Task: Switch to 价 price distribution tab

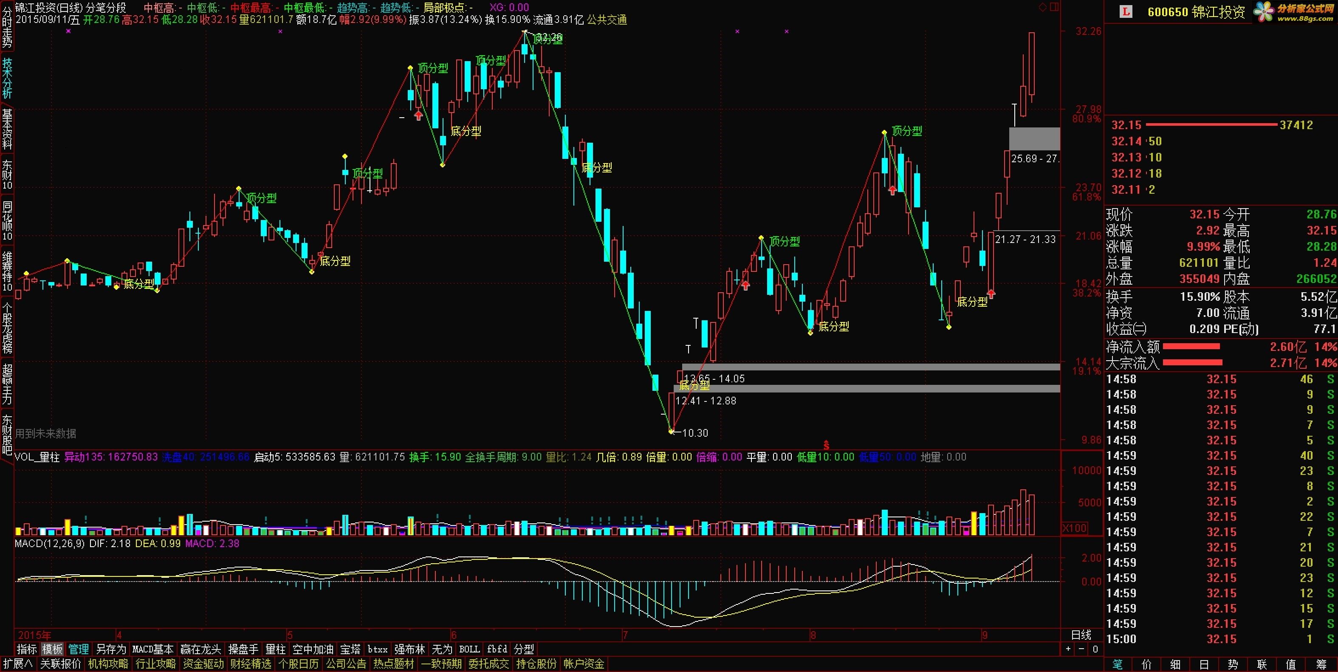Action: 1147,664
